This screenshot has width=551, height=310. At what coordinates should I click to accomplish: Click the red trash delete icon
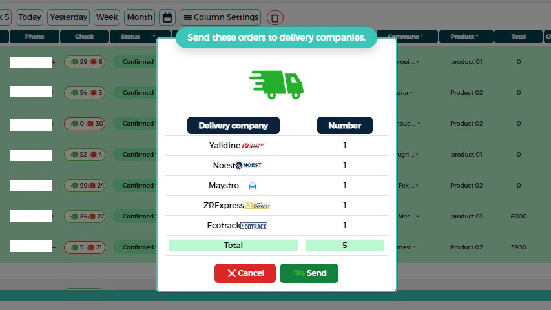(x=275, y=17)
